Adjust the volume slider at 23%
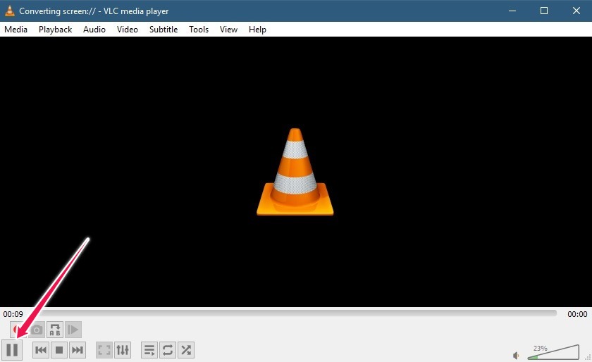 (x=553, y=352)
